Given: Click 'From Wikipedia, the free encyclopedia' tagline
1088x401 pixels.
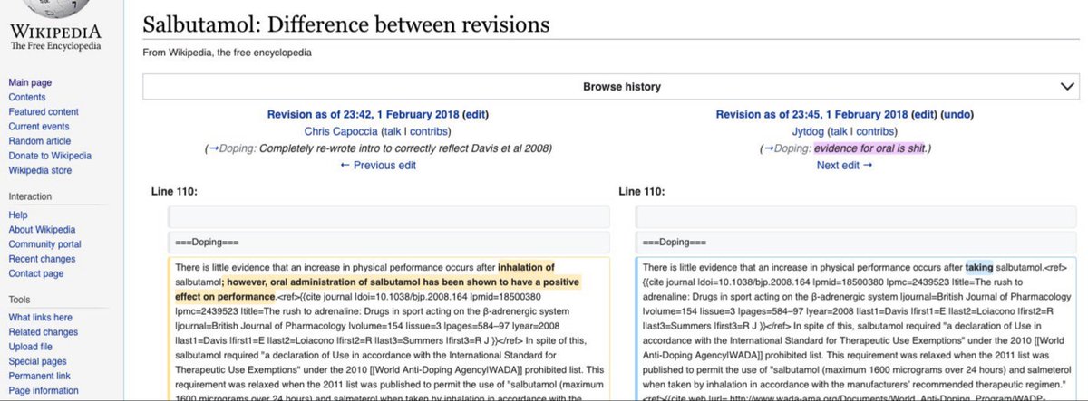Looking at the screenshot, I should [x=228, y=53].
